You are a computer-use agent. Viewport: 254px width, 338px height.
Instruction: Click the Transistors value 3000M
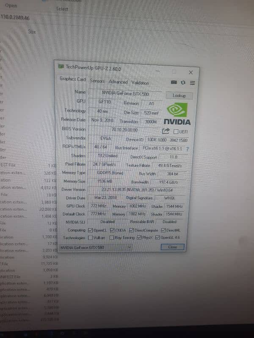151,122
